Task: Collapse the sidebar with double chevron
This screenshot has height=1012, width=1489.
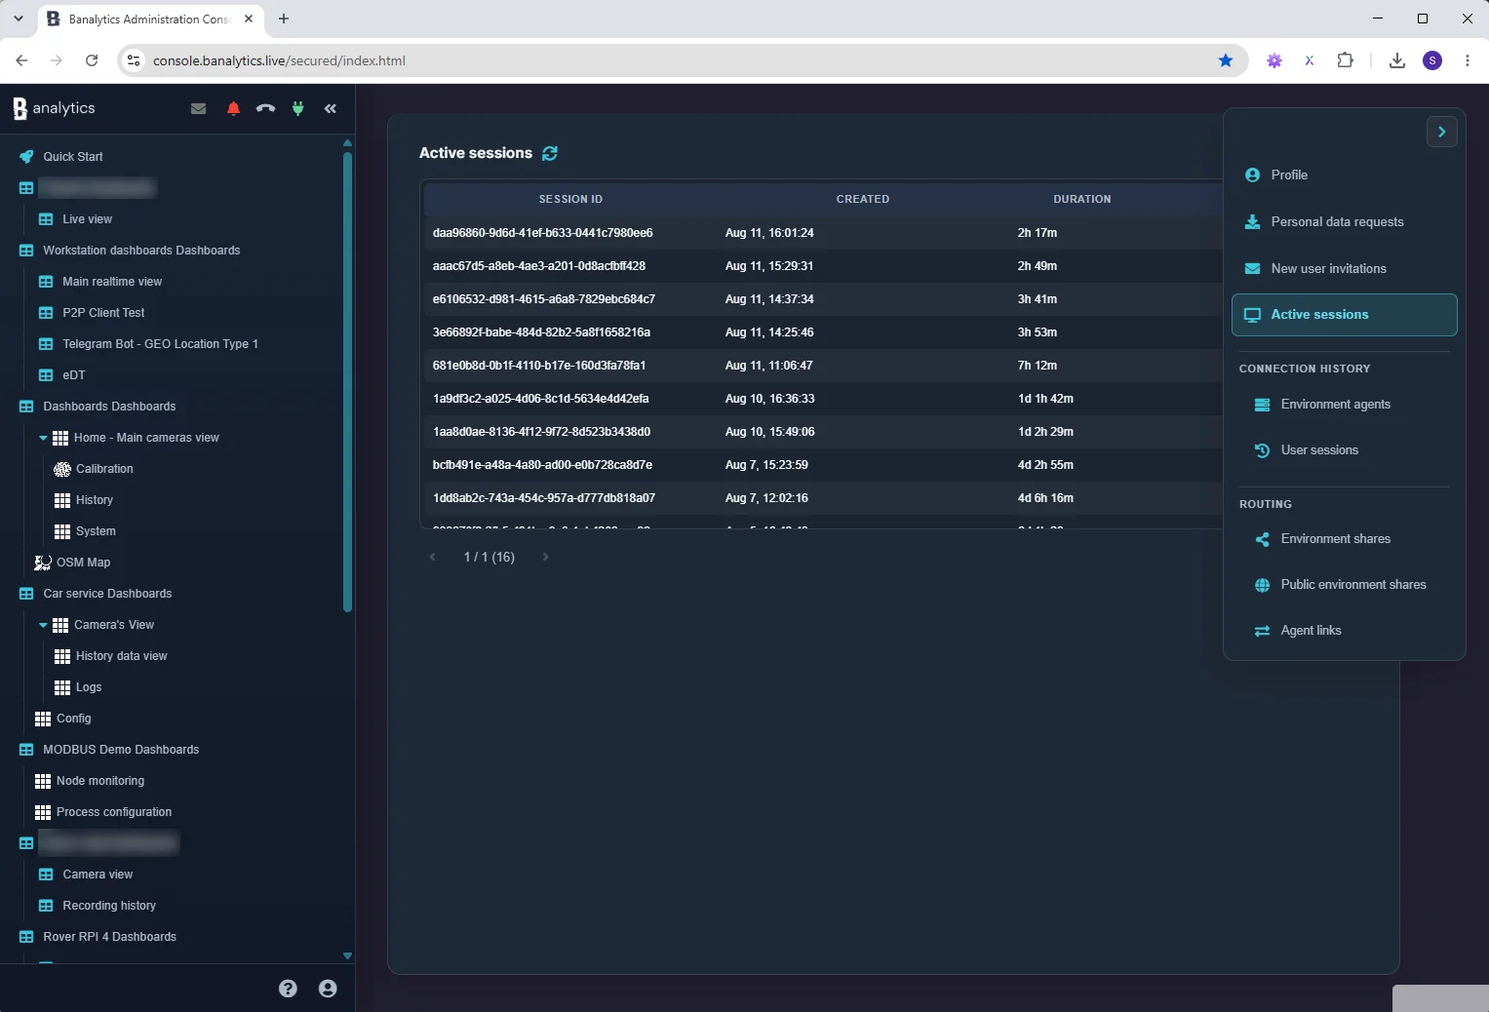Action: point(331,108)
